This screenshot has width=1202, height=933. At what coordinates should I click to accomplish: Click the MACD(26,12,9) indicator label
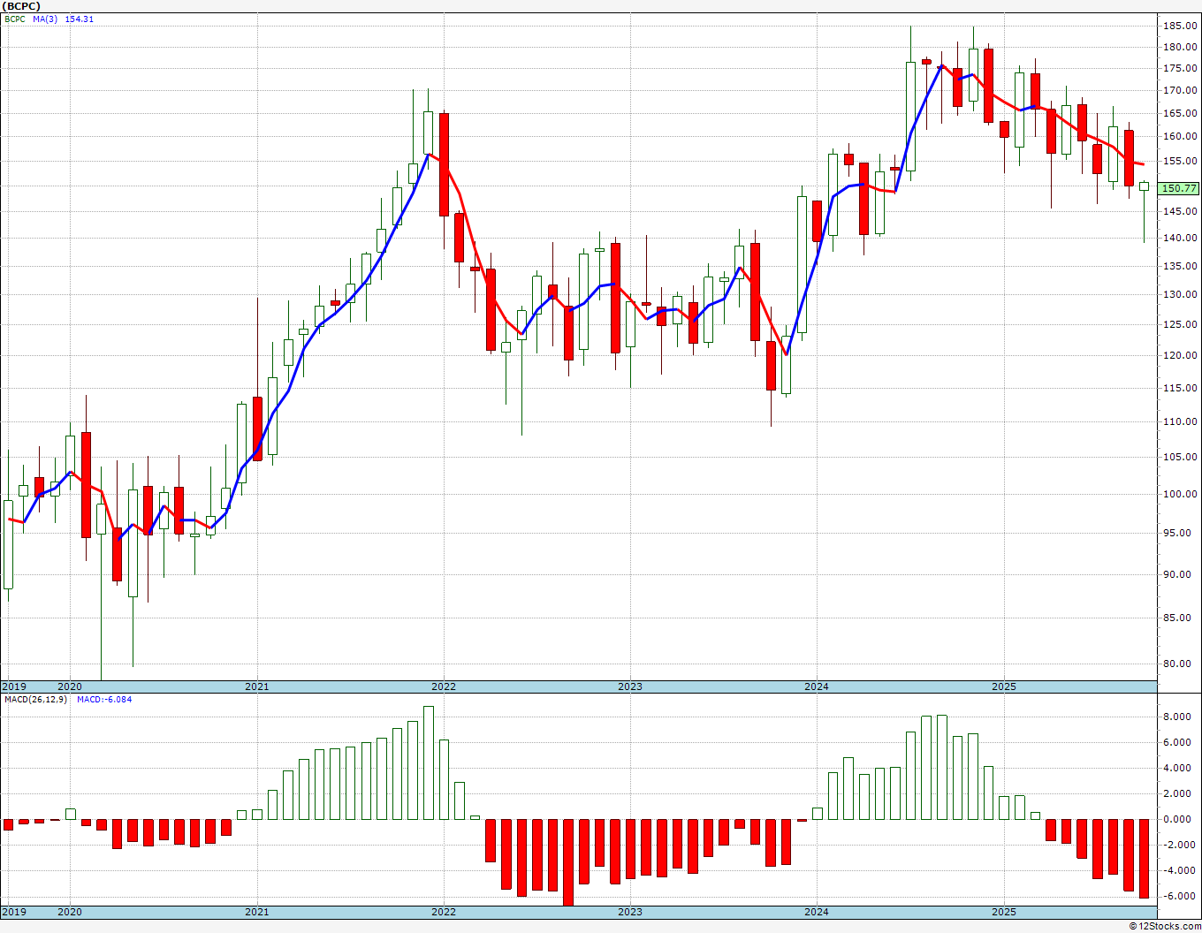click(x=34, y=700)
